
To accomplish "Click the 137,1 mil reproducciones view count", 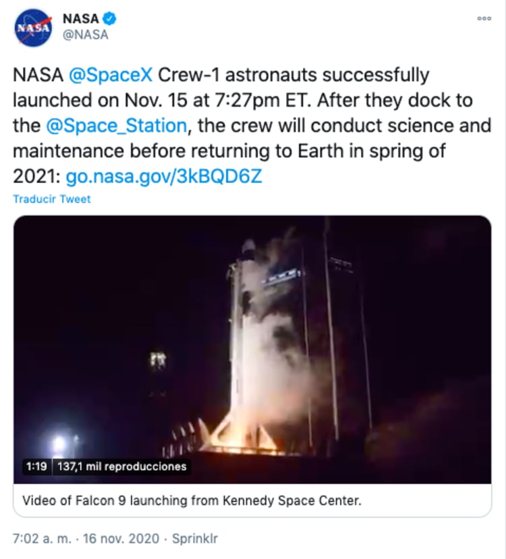I will click(x=125, y=467).
